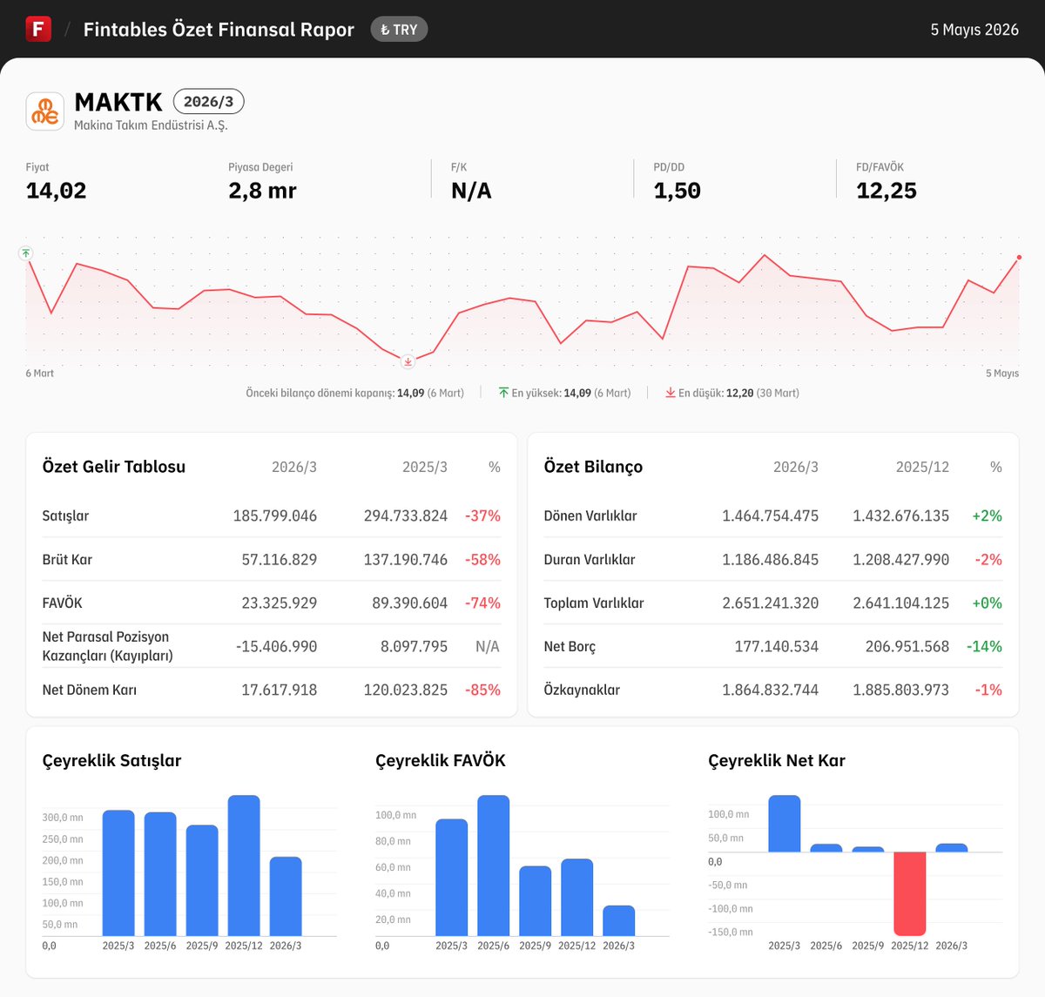Click the Özet Bilanço heading
Image resolution: width=1045 pixels, height=997 pixels.
coord(593,467)
